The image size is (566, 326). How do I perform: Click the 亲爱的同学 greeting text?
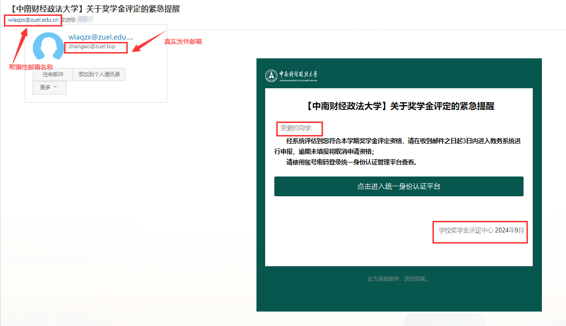(296, 128)
